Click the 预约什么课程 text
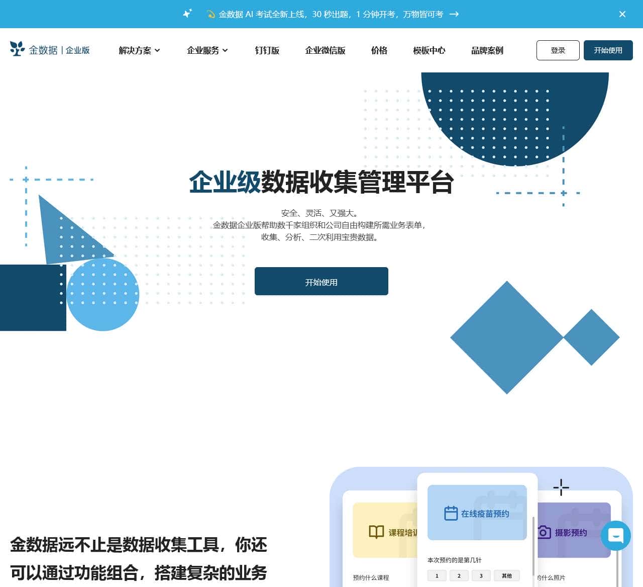 [371, 577]
